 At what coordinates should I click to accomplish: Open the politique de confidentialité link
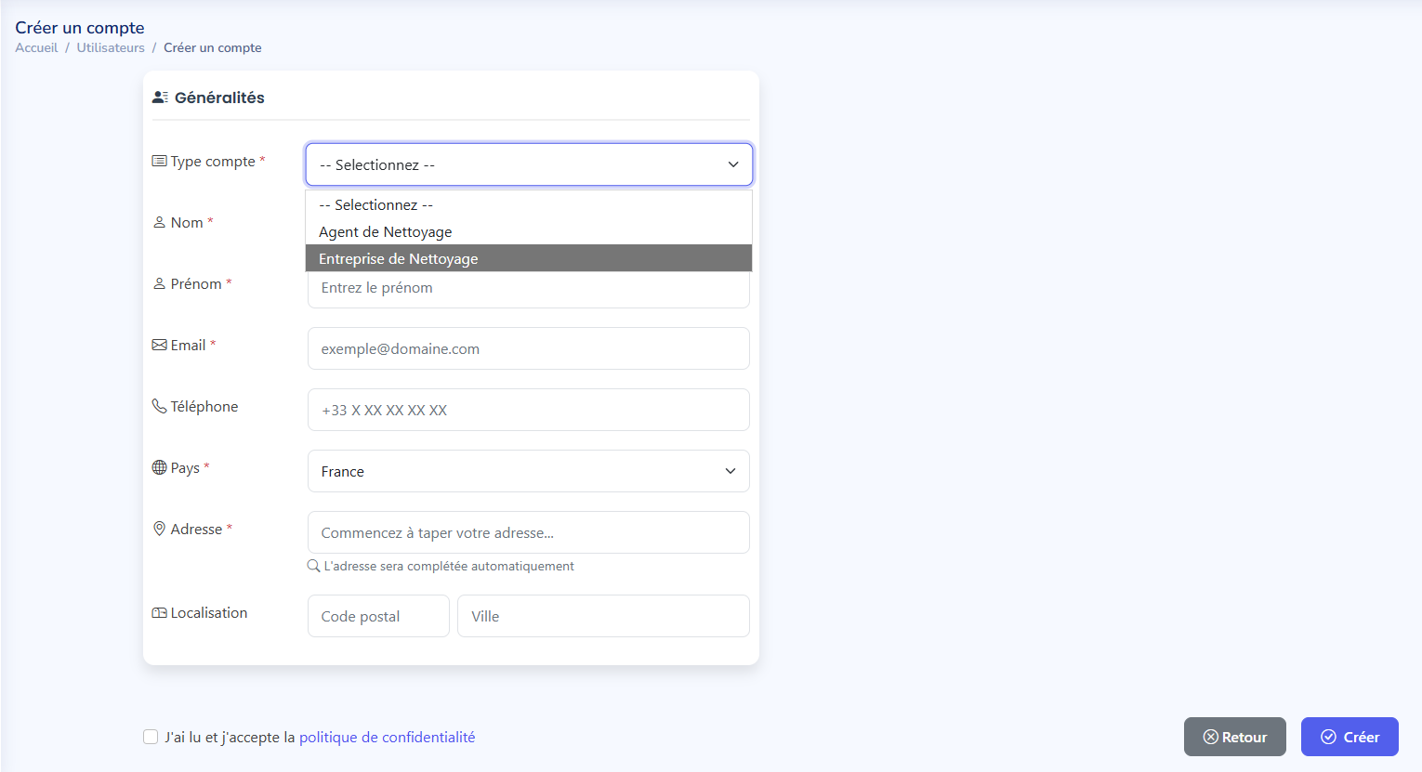click(x=387, y=736)
